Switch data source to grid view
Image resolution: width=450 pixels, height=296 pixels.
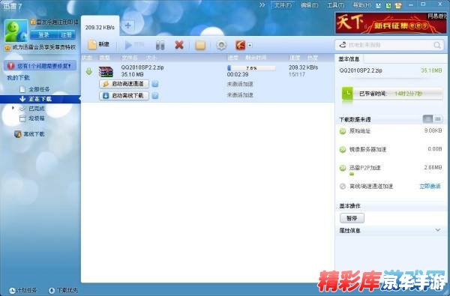[438, 118]
